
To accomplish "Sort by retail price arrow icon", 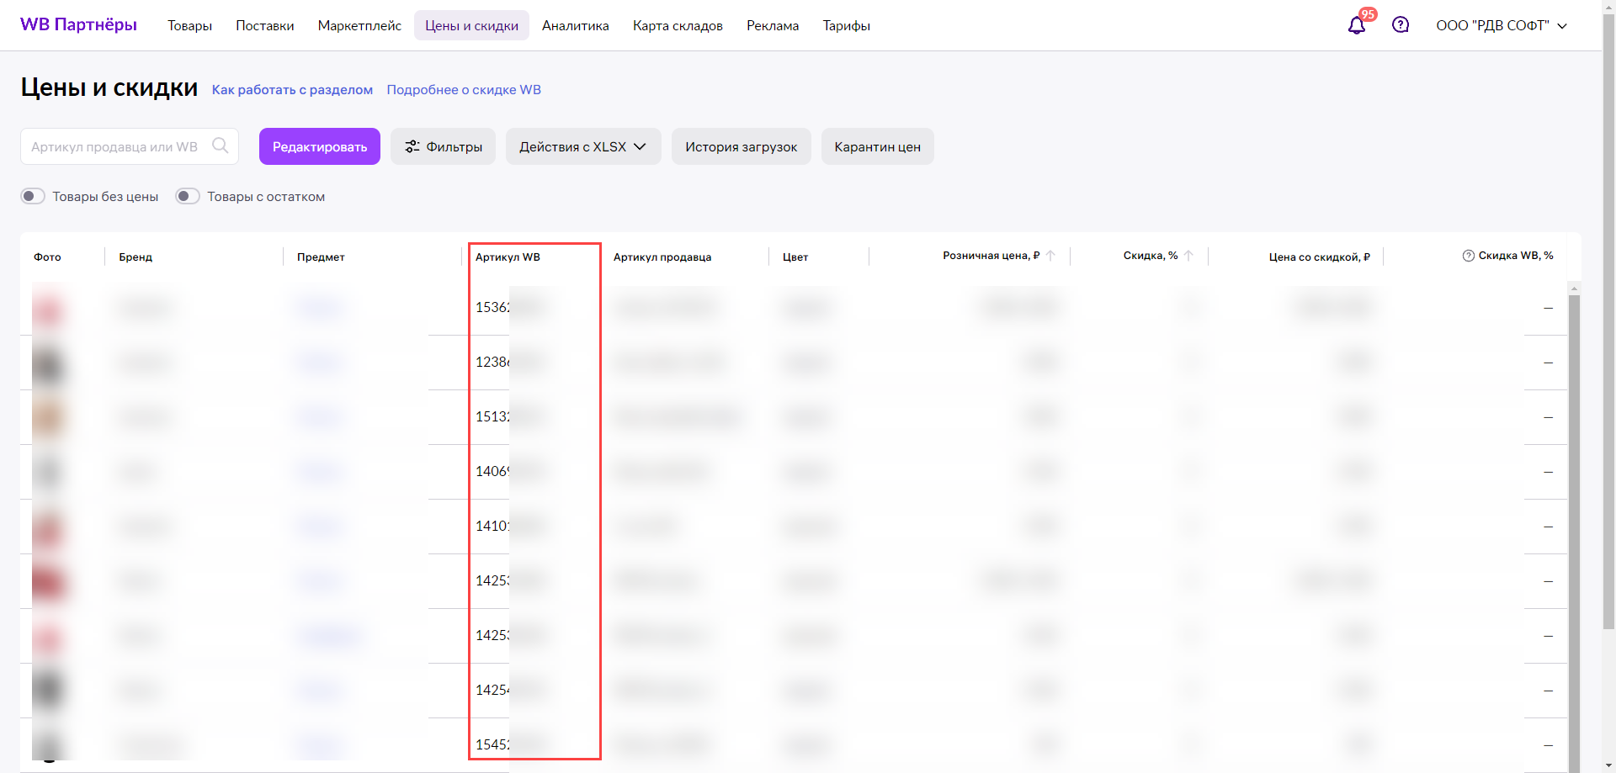I will pos(1051,256).
